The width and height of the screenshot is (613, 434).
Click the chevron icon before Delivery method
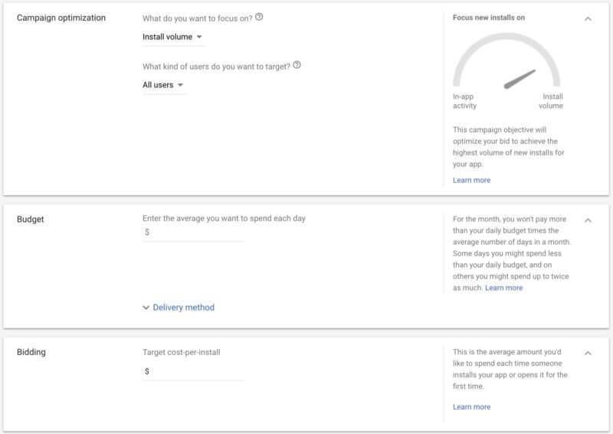click(x=146, y=308)
